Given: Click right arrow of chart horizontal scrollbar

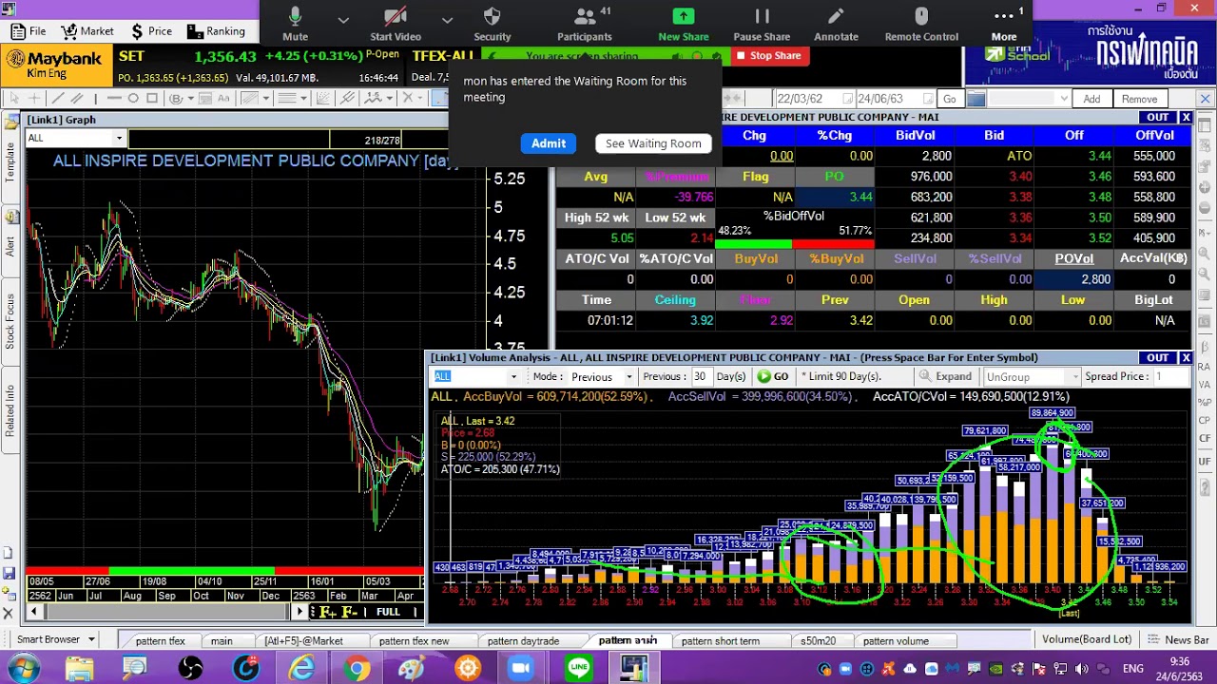Looking at the screenshot, I should pyautogui.click(x=300, y=612).
